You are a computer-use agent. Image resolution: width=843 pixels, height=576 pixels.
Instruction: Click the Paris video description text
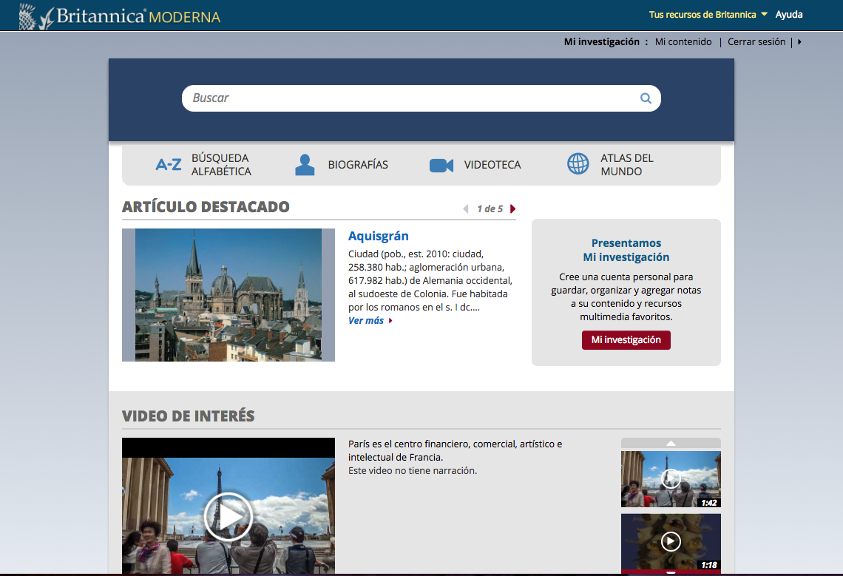click(x=455, y=457)
